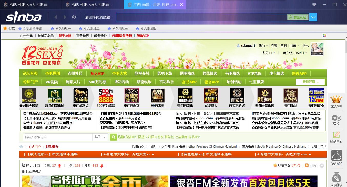Screen dimensions: 347x187
Task: Click the color theme switcher icon
Action: pos(324,36)
